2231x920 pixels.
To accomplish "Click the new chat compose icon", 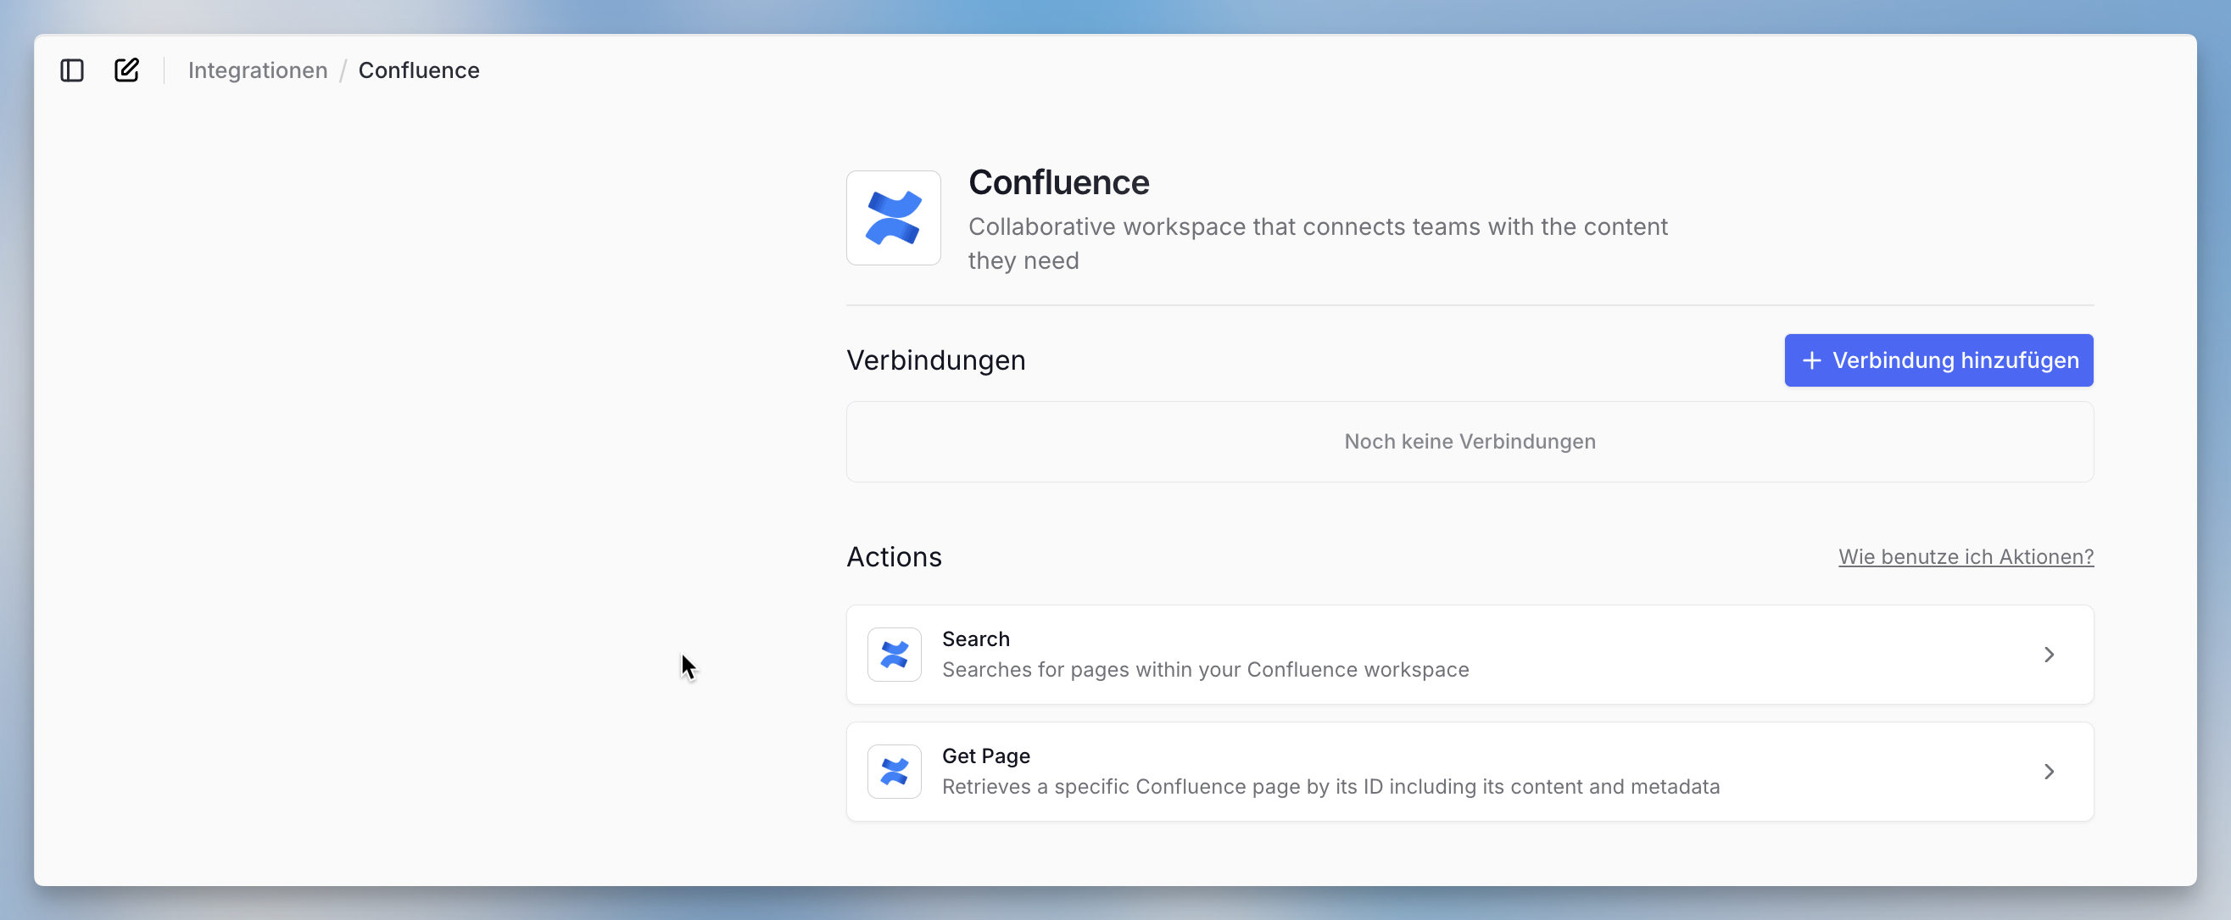I will tap(126, 70).
